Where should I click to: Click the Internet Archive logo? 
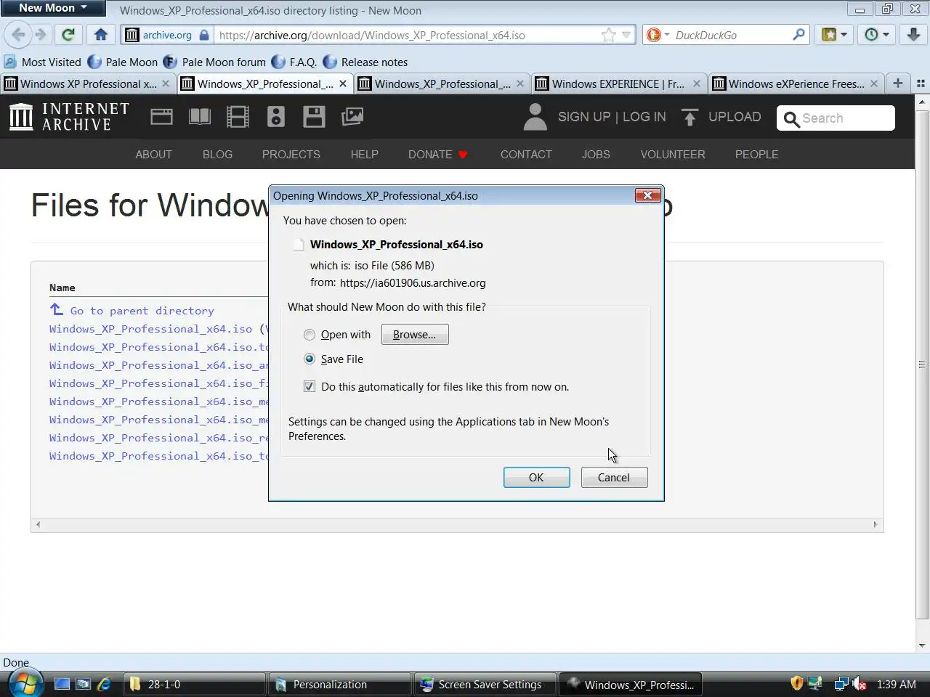pyautogui.click(x=70, y=117)
